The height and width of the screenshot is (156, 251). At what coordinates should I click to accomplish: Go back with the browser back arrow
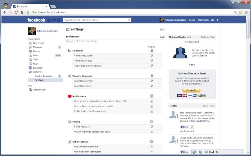[5, 12]
